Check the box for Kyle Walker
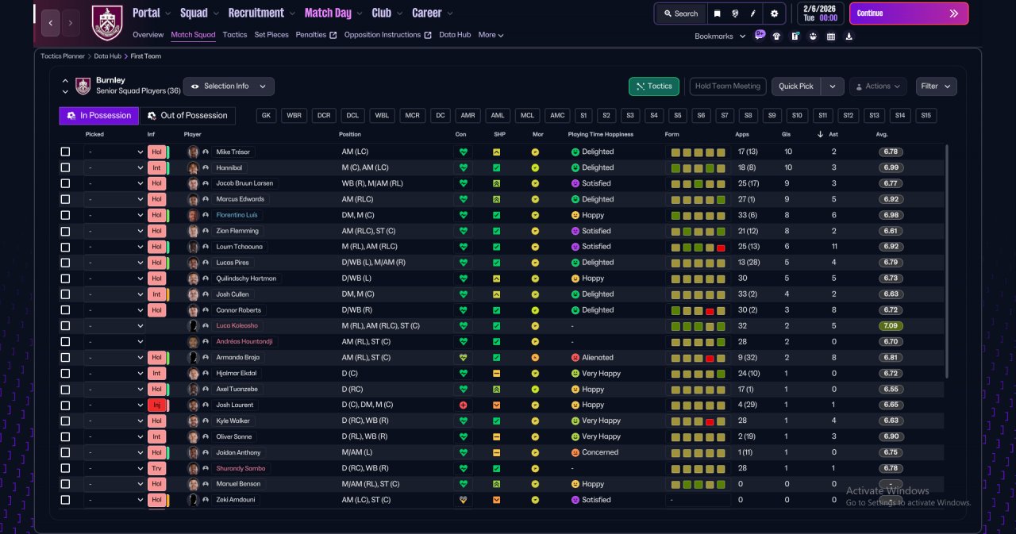This screenshot has height=534, width=1016. tap(65, 421)
